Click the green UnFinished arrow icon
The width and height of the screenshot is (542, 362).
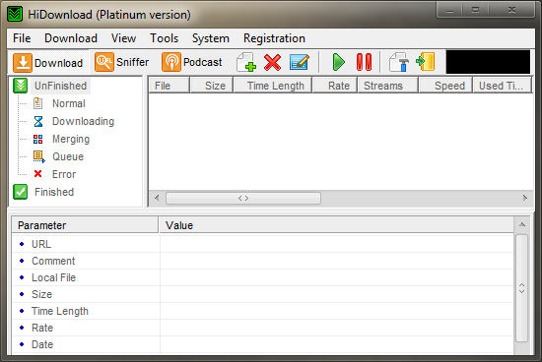(20, 86)
